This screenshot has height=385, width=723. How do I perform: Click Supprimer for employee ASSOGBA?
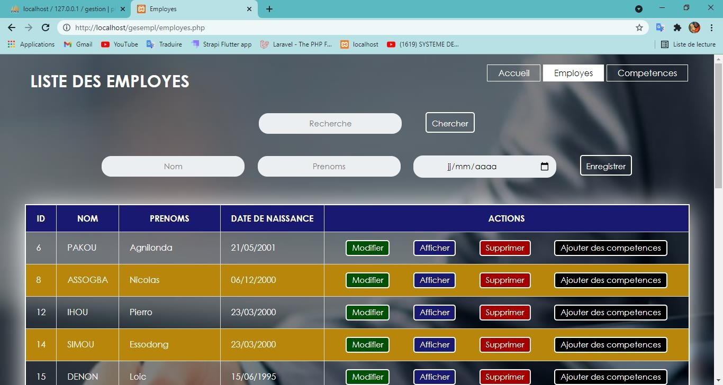(x=504, y=280)
